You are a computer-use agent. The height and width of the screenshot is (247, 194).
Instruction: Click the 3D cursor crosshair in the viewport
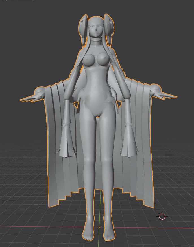[x=162, y=217]
